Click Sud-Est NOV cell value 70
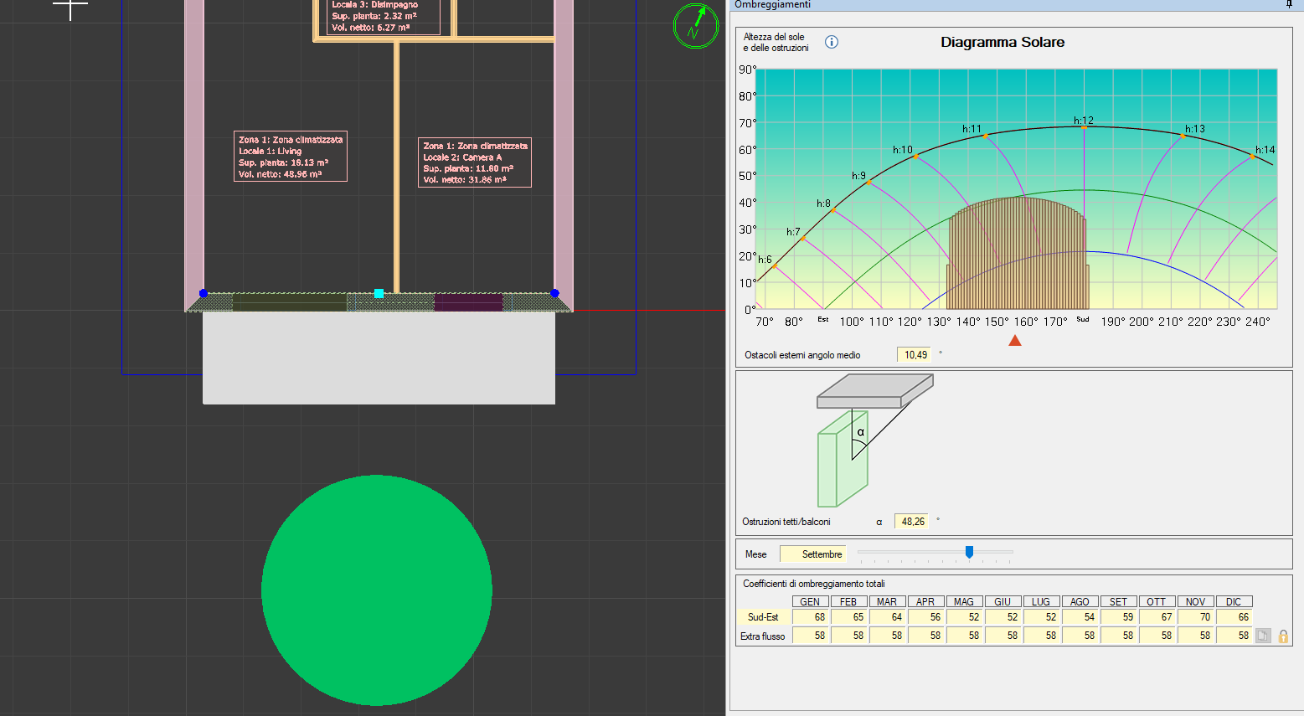Screen dimensions: 1304x716 click(1196, 617)
